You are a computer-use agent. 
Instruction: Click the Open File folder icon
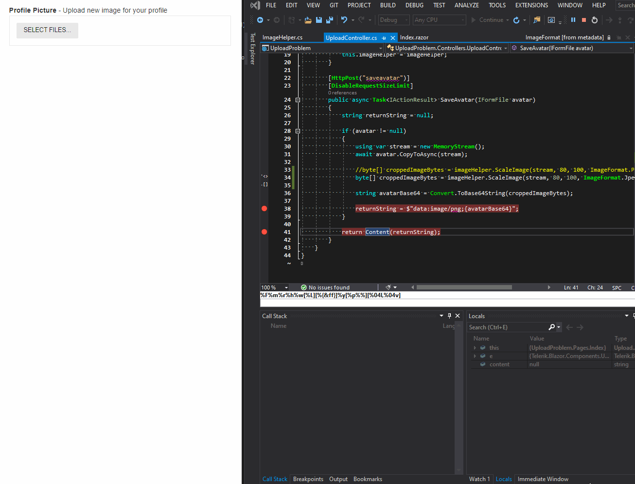click(x=308, y=20)
